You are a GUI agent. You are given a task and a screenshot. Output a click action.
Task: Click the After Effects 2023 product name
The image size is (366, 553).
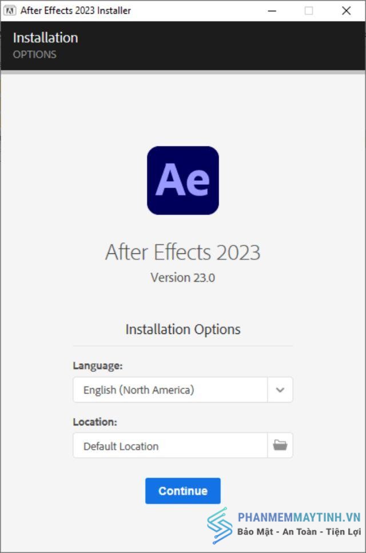182,252
